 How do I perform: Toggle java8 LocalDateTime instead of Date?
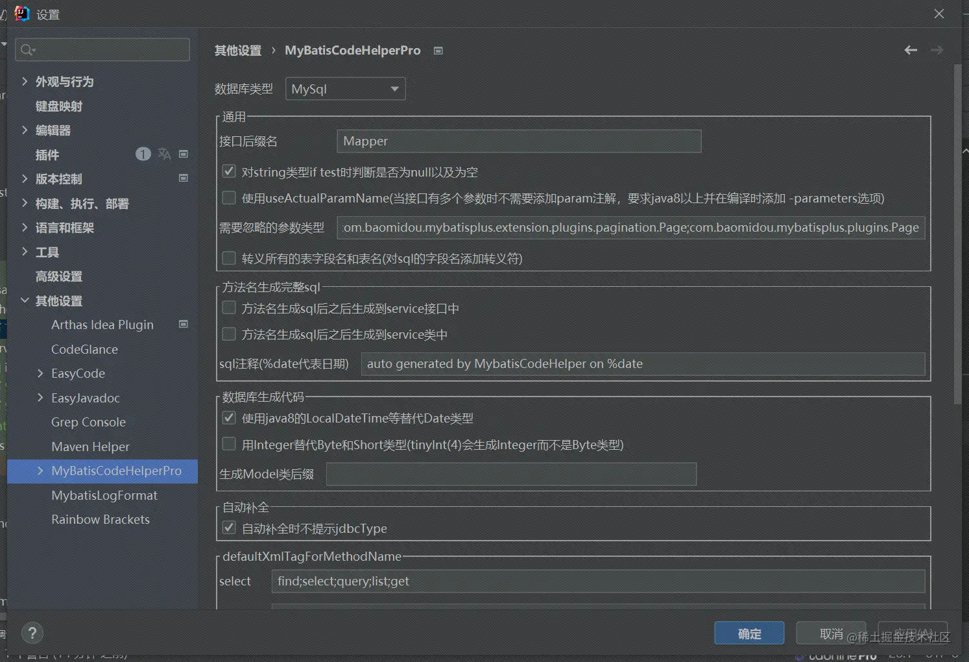(229, 417)
